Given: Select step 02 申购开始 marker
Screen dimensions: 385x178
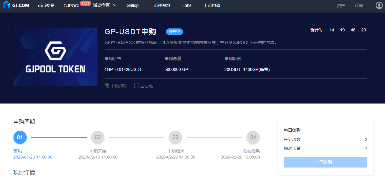Looking at the screenshot, I should coord(98,137).
